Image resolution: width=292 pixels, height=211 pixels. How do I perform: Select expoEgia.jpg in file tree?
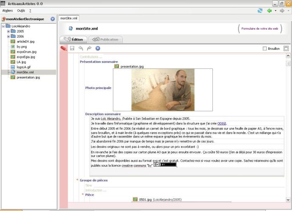[x=26, y=57]
